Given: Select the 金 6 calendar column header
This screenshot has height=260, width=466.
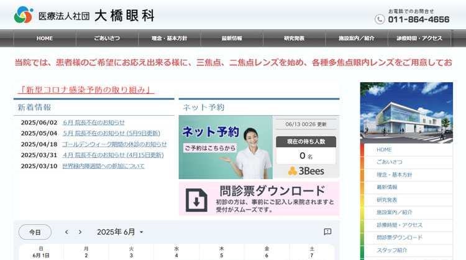Looking at the screenshot, I should pos(267,252).
